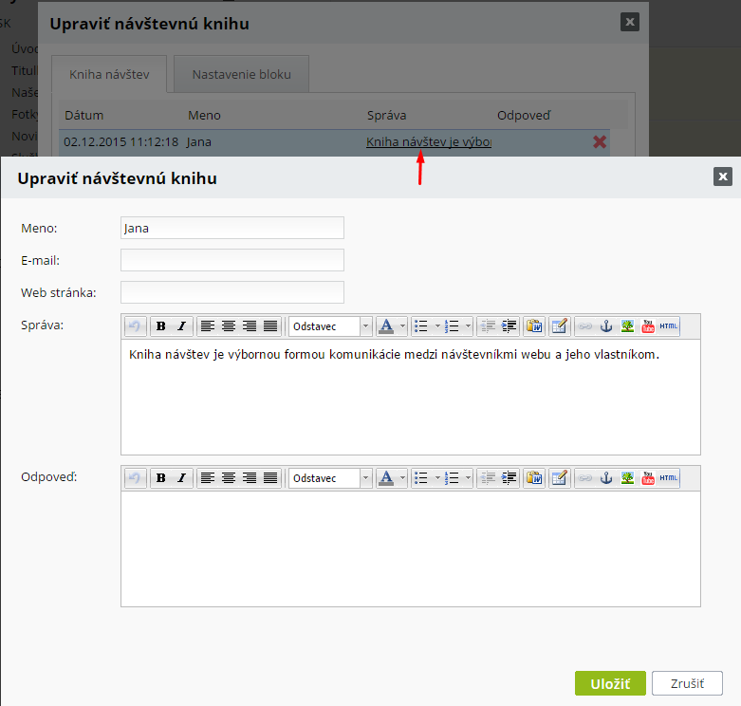Insert bullet list in Odpoveď editor
Viewport: 741px width, 706px height.
[x=421, y=478]
